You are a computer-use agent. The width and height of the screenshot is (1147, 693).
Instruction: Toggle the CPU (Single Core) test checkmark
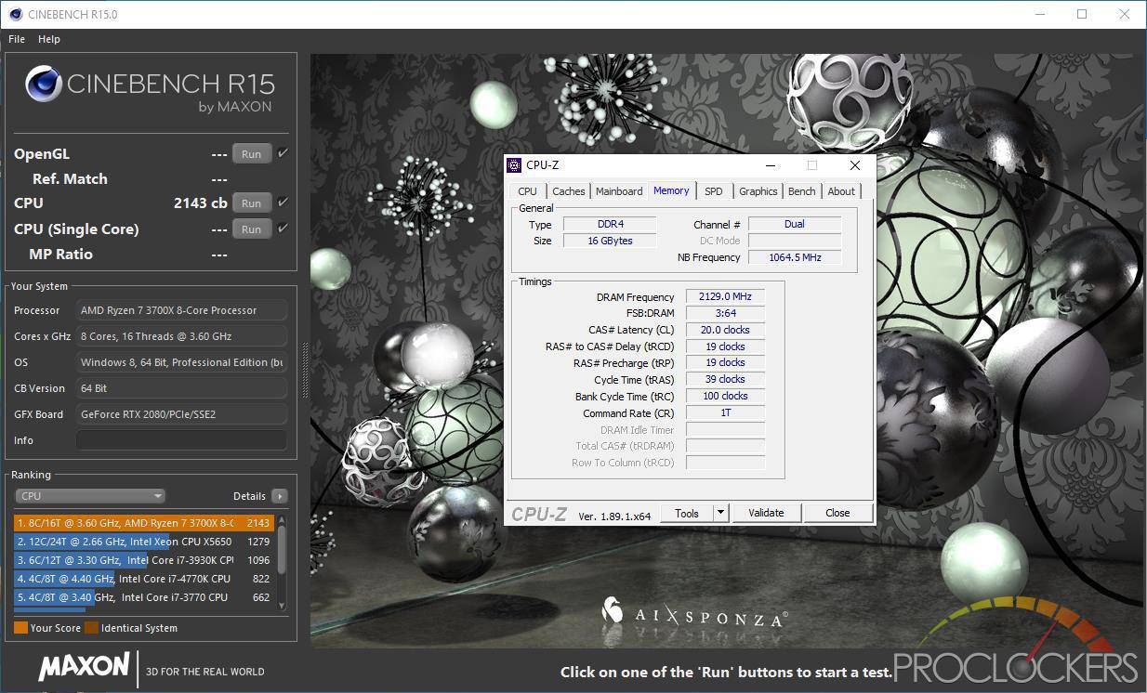click(x=283, y=229)
